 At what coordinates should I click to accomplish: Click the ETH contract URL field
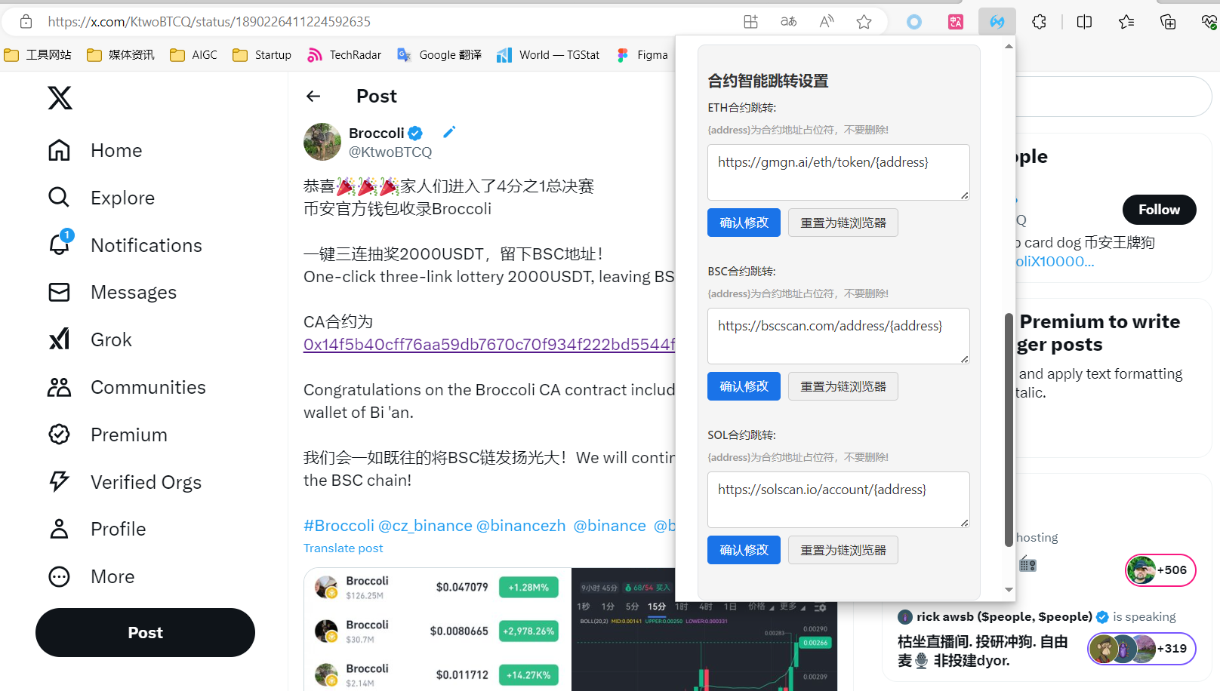[x=838, y=172]
